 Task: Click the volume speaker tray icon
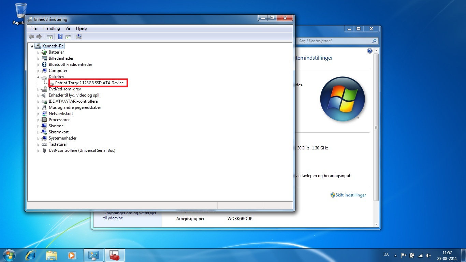pos(428,255)
